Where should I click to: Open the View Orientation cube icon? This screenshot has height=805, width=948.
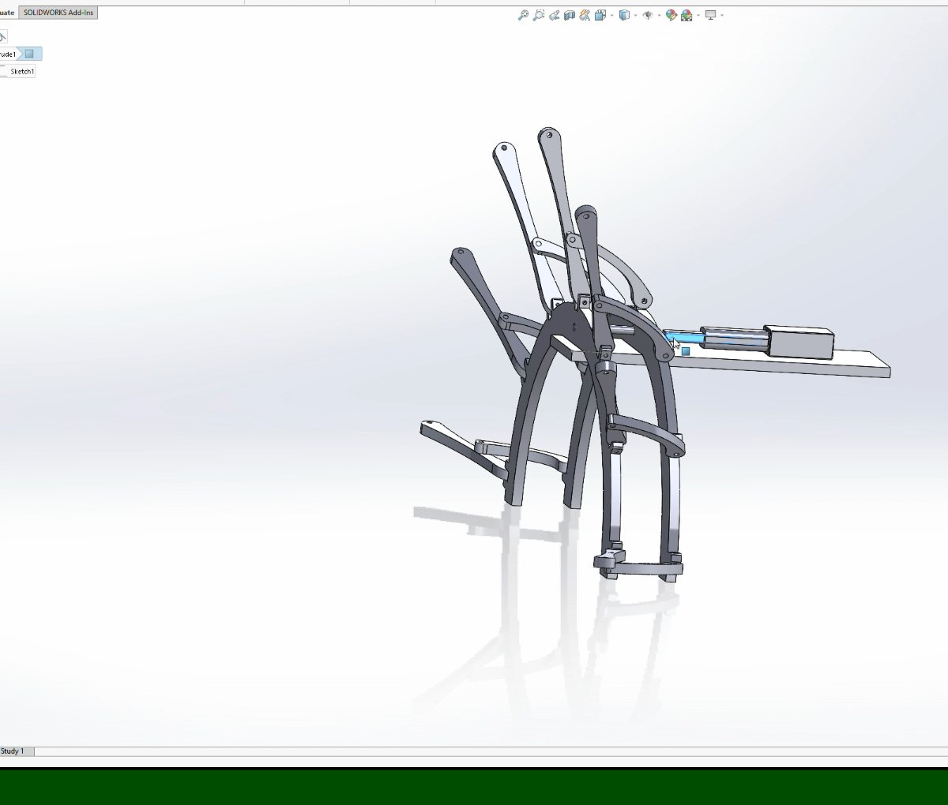pyautogui.click(x=600, y=15)
